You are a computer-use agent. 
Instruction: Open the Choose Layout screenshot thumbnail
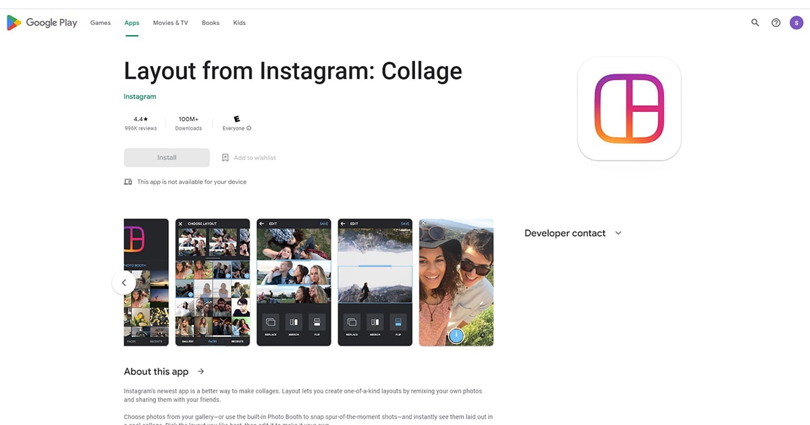[x=213, y=282]
